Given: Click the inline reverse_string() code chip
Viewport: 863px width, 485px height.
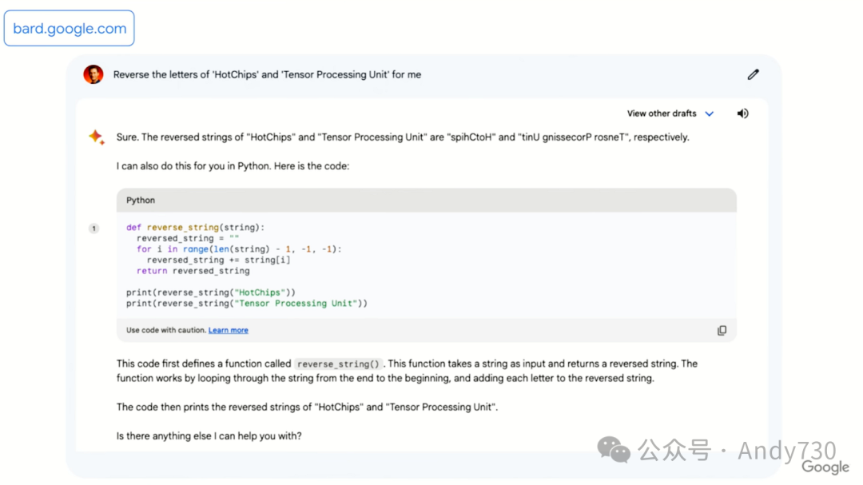Looking at the screenshot, I should 339,364.
